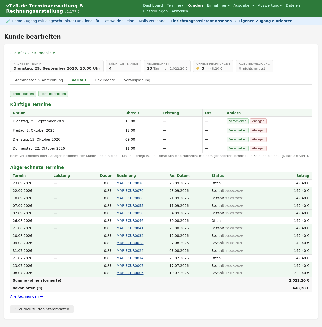Select the 229,40 € amount cell
The width and height of the screenshot is (322, 327).
[291, 273]
